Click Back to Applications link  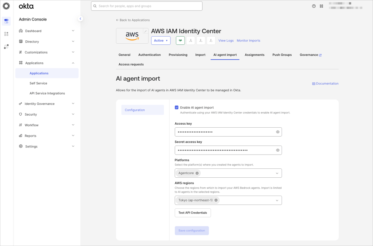click(133, 20)
